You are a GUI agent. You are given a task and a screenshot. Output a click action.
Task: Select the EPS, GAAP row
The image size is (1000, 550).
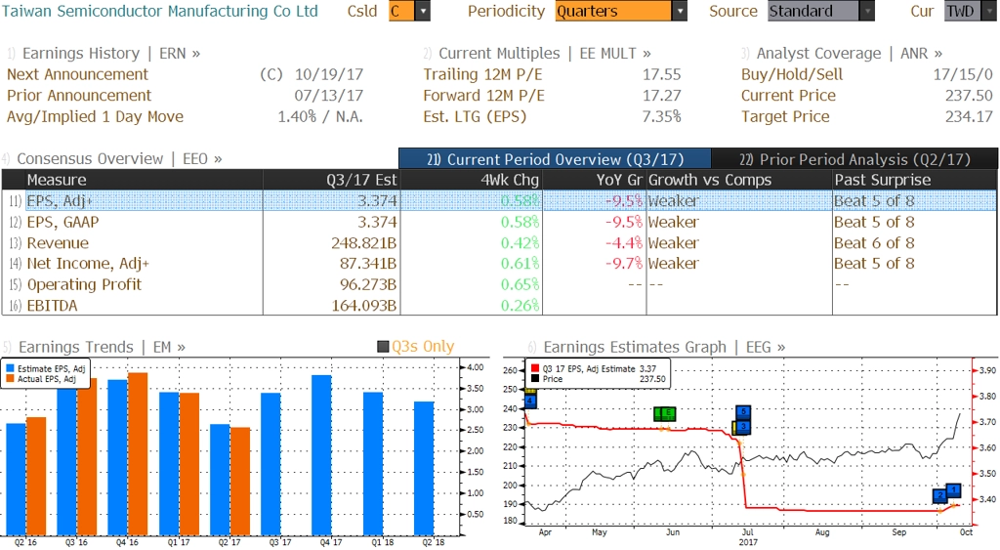pyautogui.click(x=499, y=222)
